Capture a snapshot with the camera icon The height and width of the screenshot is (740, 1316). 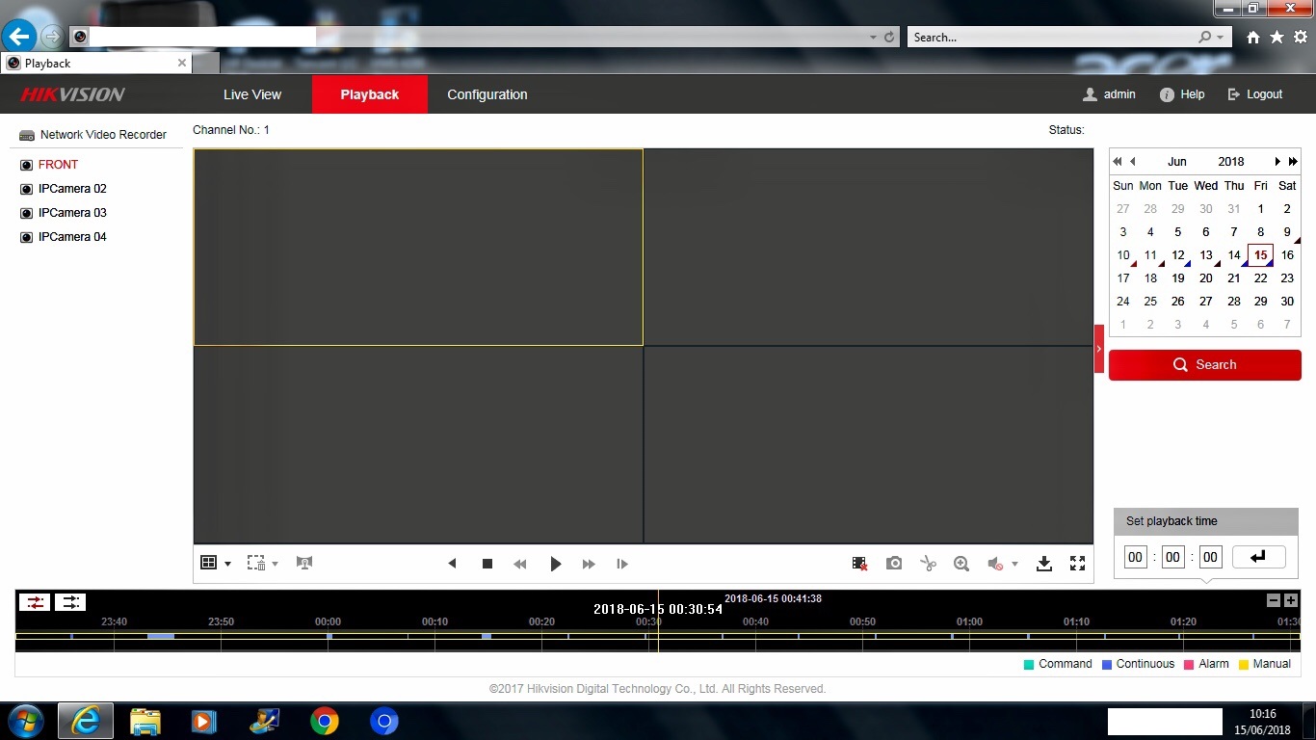point(894,564)
